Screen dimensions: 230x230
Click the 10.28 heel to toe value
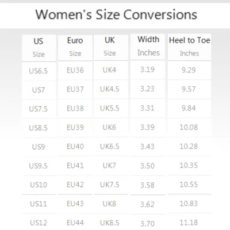point(189,147)
